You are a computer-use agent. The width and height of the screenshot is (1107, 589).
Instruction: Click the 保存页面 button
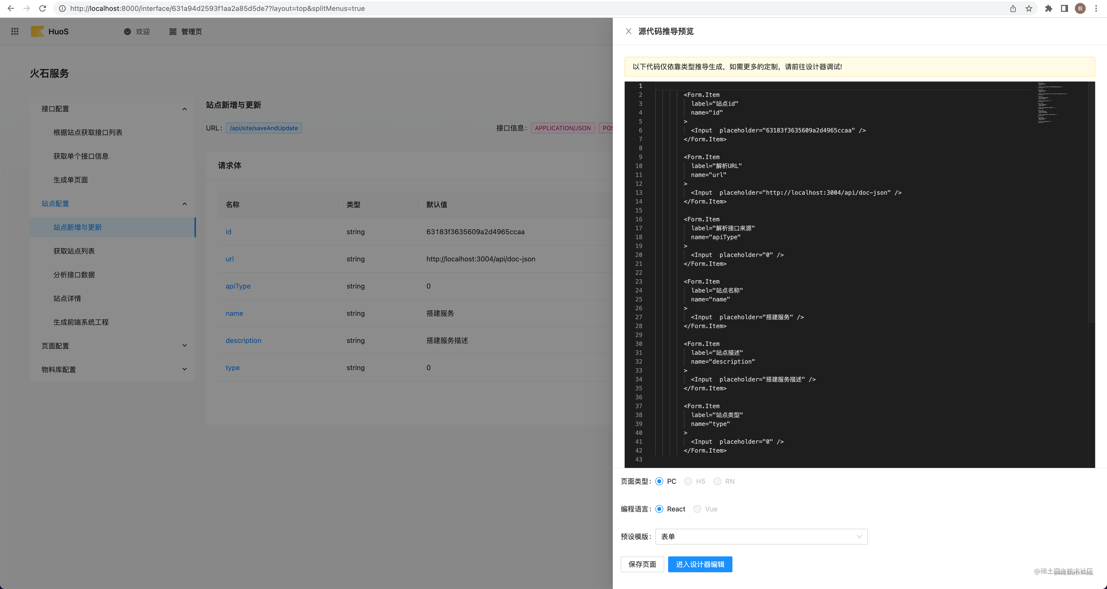(642, 564)
